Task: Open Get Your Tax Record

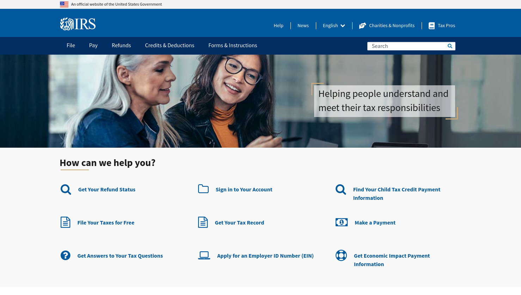Action: point(239,223)
